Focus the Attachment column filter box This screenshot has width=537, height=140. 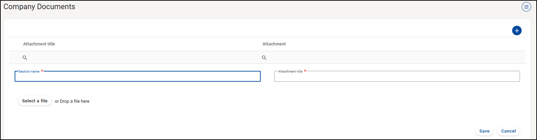click(392, 58)
